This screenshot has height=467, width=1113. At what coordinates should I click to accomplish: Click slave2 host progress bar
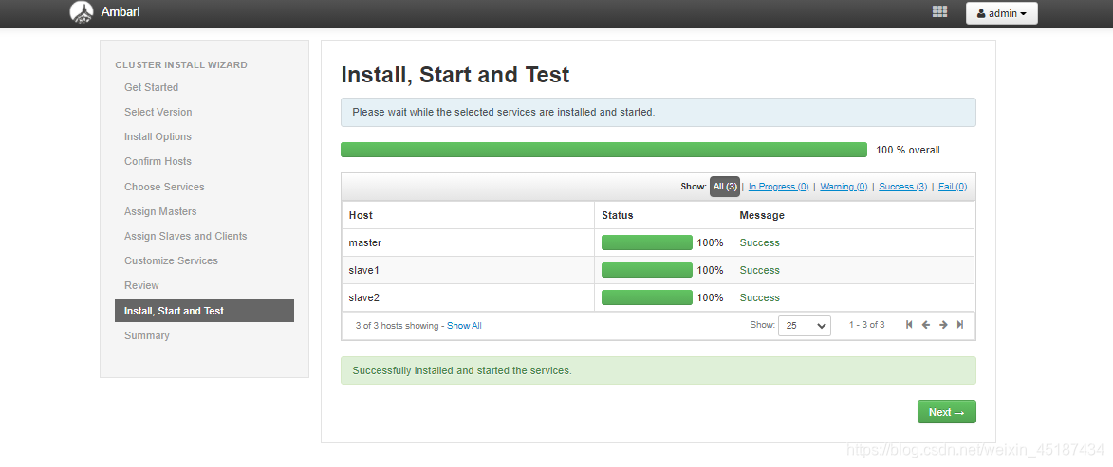[647, 297]
